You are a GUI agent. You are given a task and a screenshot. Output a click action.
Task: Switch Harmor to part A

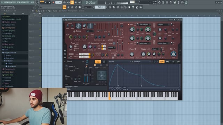point(98,62)
